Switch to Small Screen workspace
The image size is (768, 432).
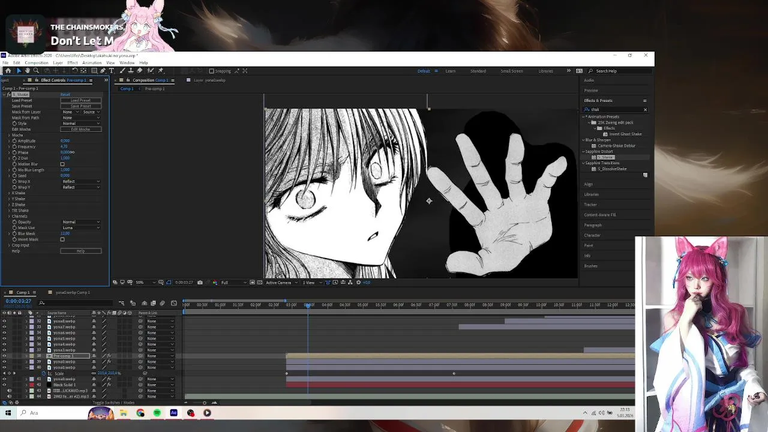pyautogui.click(x=512, y=71)
